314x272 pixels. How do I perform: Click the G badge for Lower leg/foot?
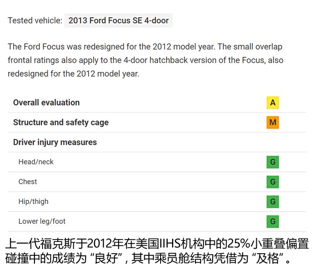(x=272, y=221)
